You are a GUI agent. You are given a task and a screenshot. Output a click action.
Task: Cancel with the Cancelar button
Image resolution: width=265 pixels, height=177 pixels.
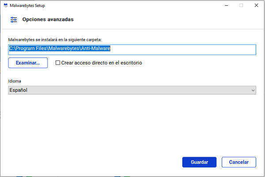238,162
